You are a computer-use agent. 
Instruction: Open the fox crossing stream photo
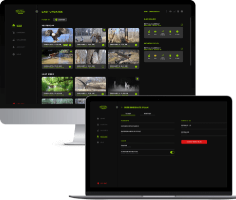(x=57, y=57)
